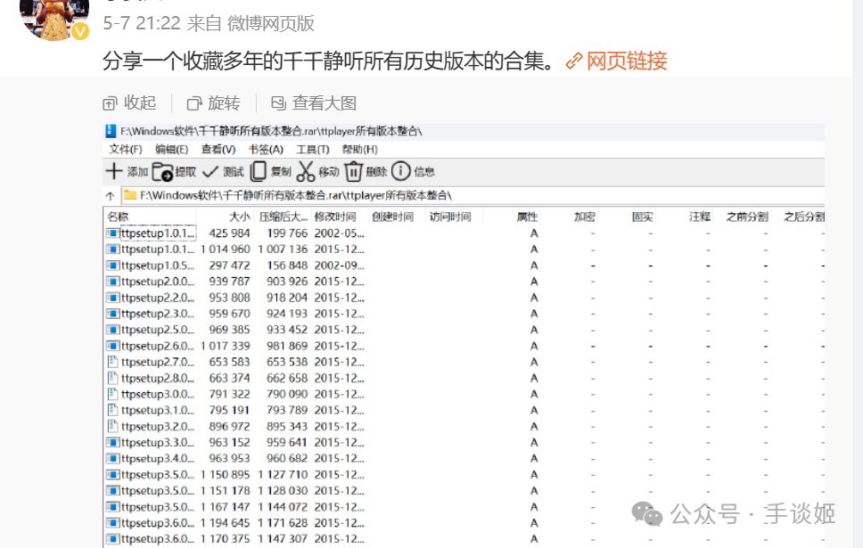The width and height of the screenshot is (863, 548).
Task: Click the chain icon before 网页链接
Action: coord(574,61)
